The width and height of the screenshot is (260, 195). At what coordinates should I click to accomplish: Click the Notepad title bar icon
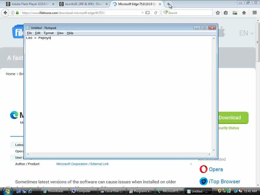coord(28,28)
